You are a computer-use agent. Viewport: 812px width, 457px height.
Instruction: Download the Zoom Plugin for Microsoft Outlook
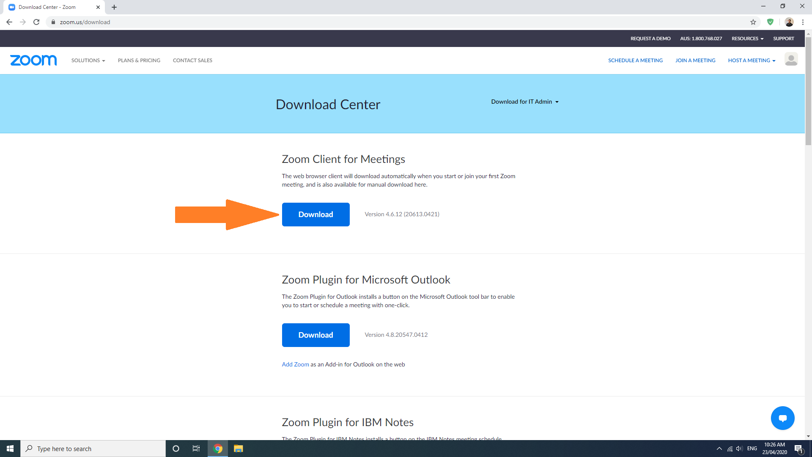(x=316, y=335)
